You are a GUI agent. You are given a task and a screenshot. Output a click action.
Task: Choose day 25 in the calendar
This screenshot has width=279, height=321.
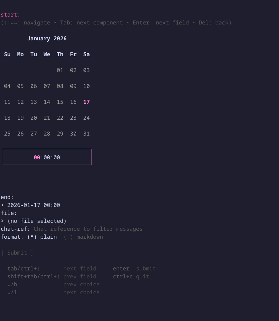(7, 134)
